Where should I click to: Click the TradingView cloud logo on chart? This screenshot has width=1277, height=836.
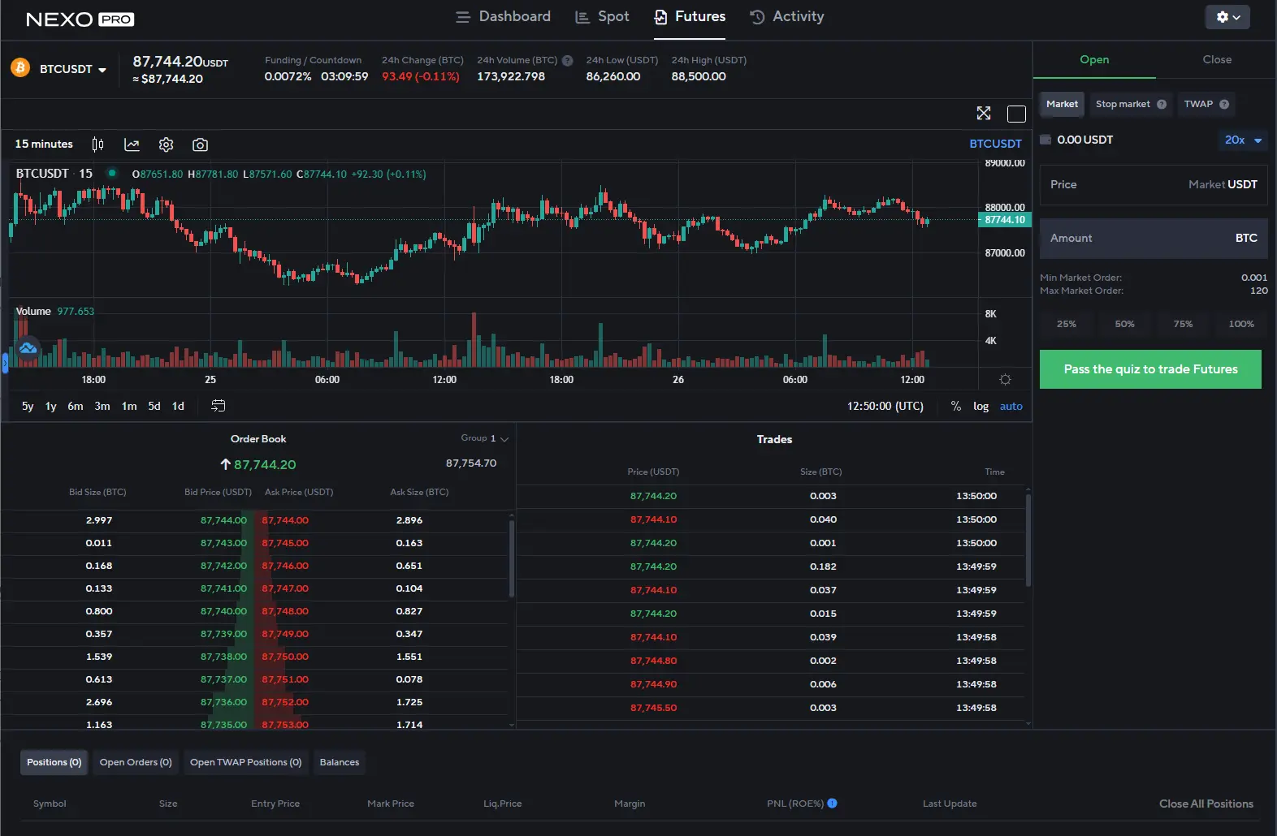[x=28, y=348]
